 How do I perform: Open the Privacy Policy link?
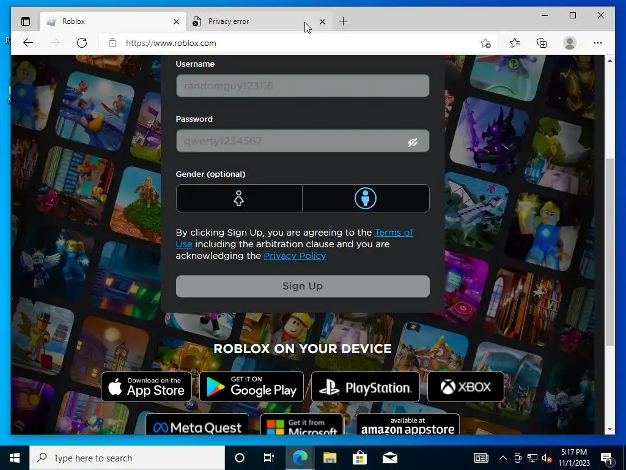click(x=295, y=256)
